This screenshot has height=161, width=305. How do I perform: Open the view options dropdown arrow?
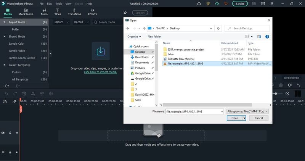(252, 37)
